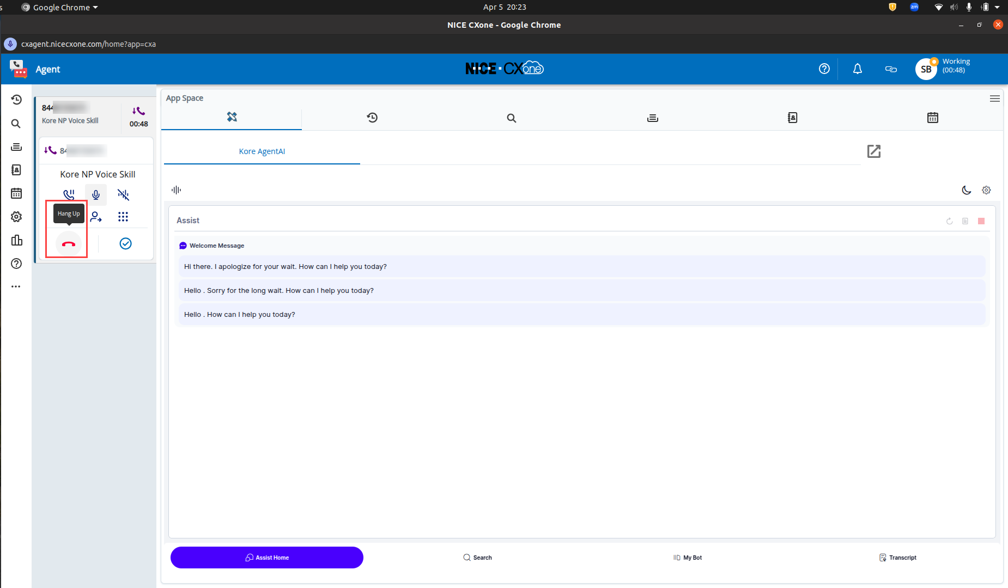Click the audio waveform icon
The width and height of the screenshot is (1008, 588).
[176, 190]
